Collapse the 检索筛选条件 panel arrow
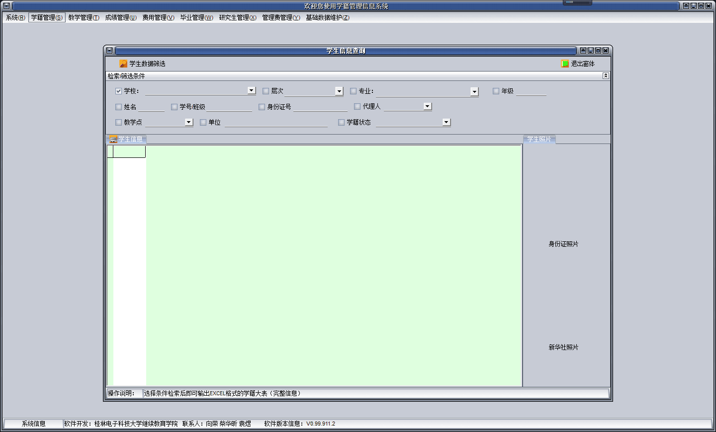The image size is (716, 432). pos(606,76)
